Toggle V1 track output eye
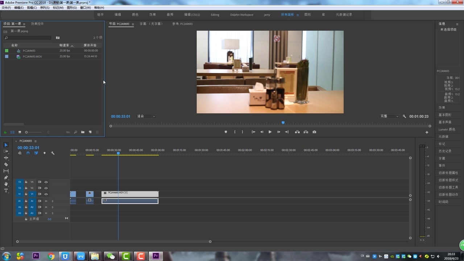Image resolution: width=464 pixels, height=261 pixels. tap(46, 194)
